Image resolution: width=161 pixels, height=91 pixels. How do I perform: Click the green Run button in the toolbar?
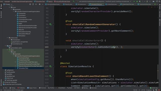click(134, 2)
